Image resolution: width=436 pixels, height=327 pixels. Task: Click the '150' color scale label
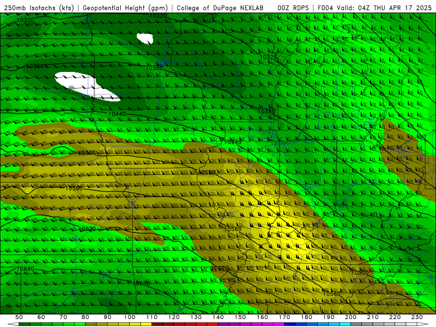point(240,317)
